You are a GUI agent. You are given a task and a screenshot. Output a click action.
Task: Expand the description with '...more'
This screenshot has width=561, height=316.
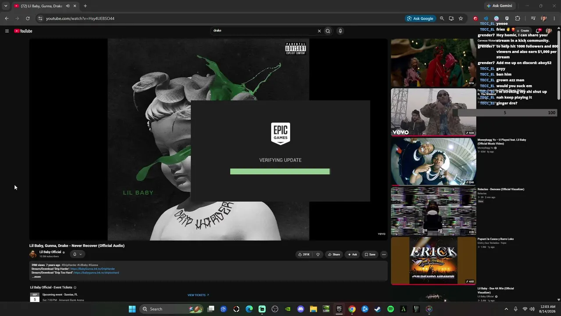coord(36,276)
